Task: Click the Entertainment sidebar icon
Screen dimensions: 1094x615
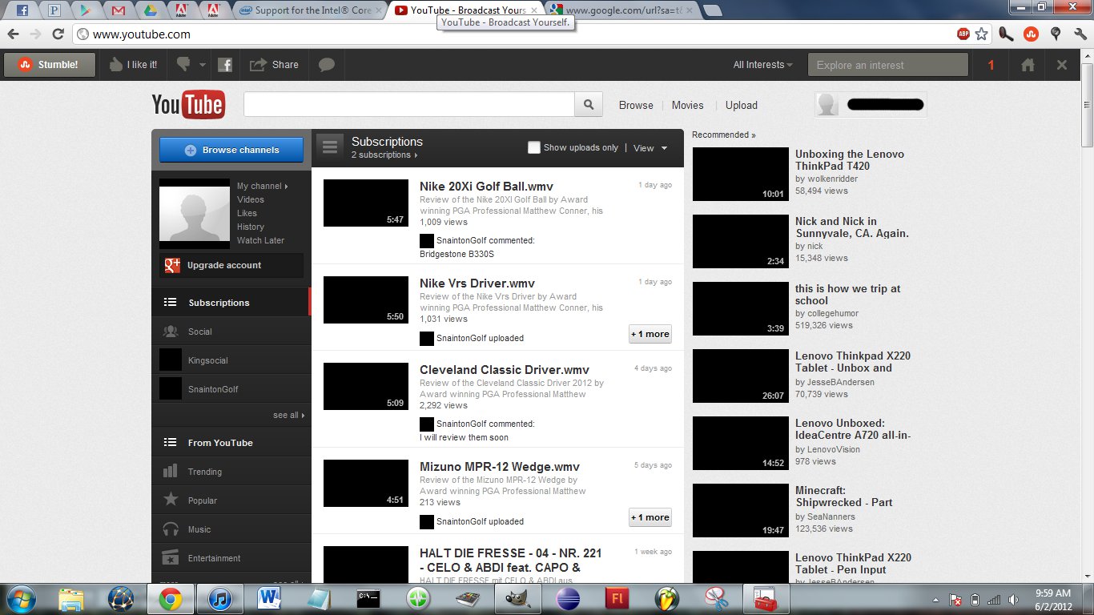Action: [171, 557]
